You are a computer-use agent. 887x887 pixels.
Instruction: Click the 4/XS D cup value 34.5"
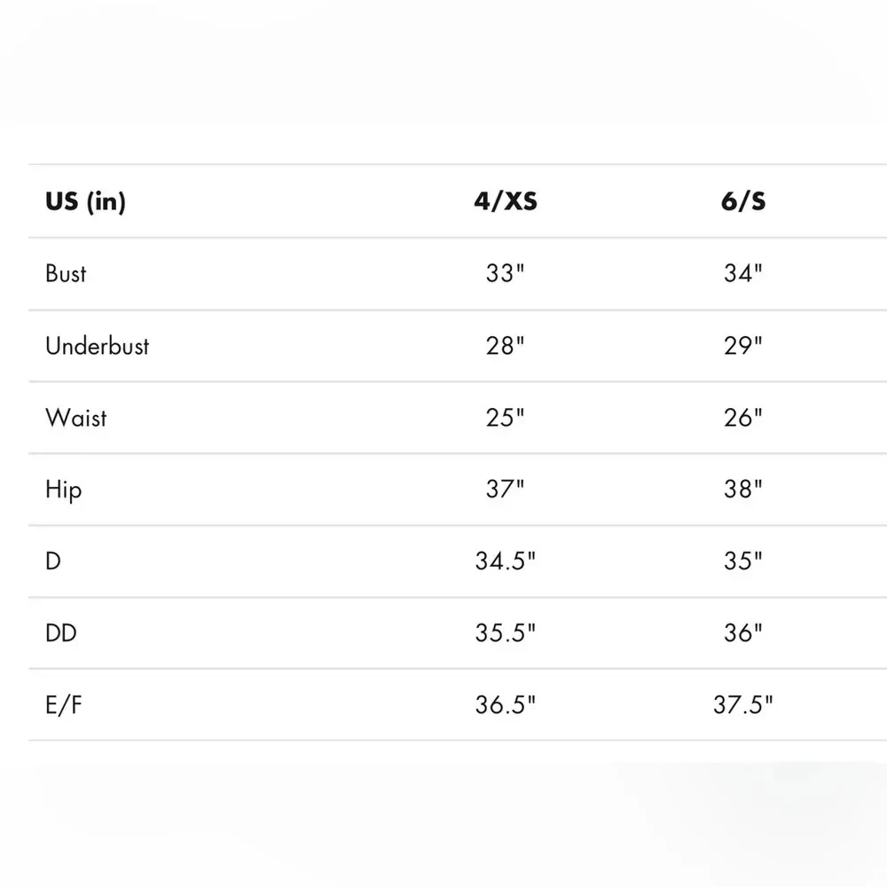coord(505,561)
